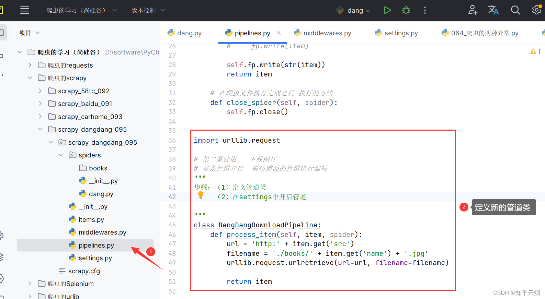Switch to the 064_爬虫的两种异常.py tab
The width and height of the screenshot is (545, 299).
(480, 33)
